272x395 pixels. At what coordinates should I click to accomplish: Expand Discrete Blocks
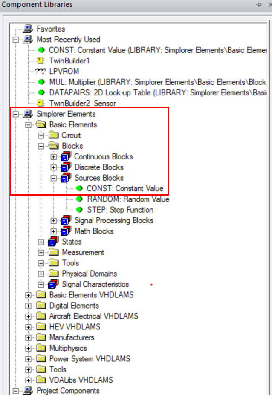click(53, 167)
